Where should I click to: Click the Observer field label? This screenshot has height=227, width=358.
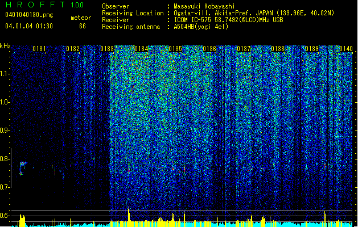pos(116,6)
